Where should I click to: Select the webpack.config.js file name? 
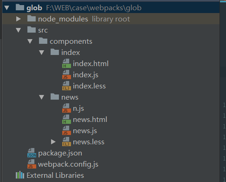coord(68,164)
